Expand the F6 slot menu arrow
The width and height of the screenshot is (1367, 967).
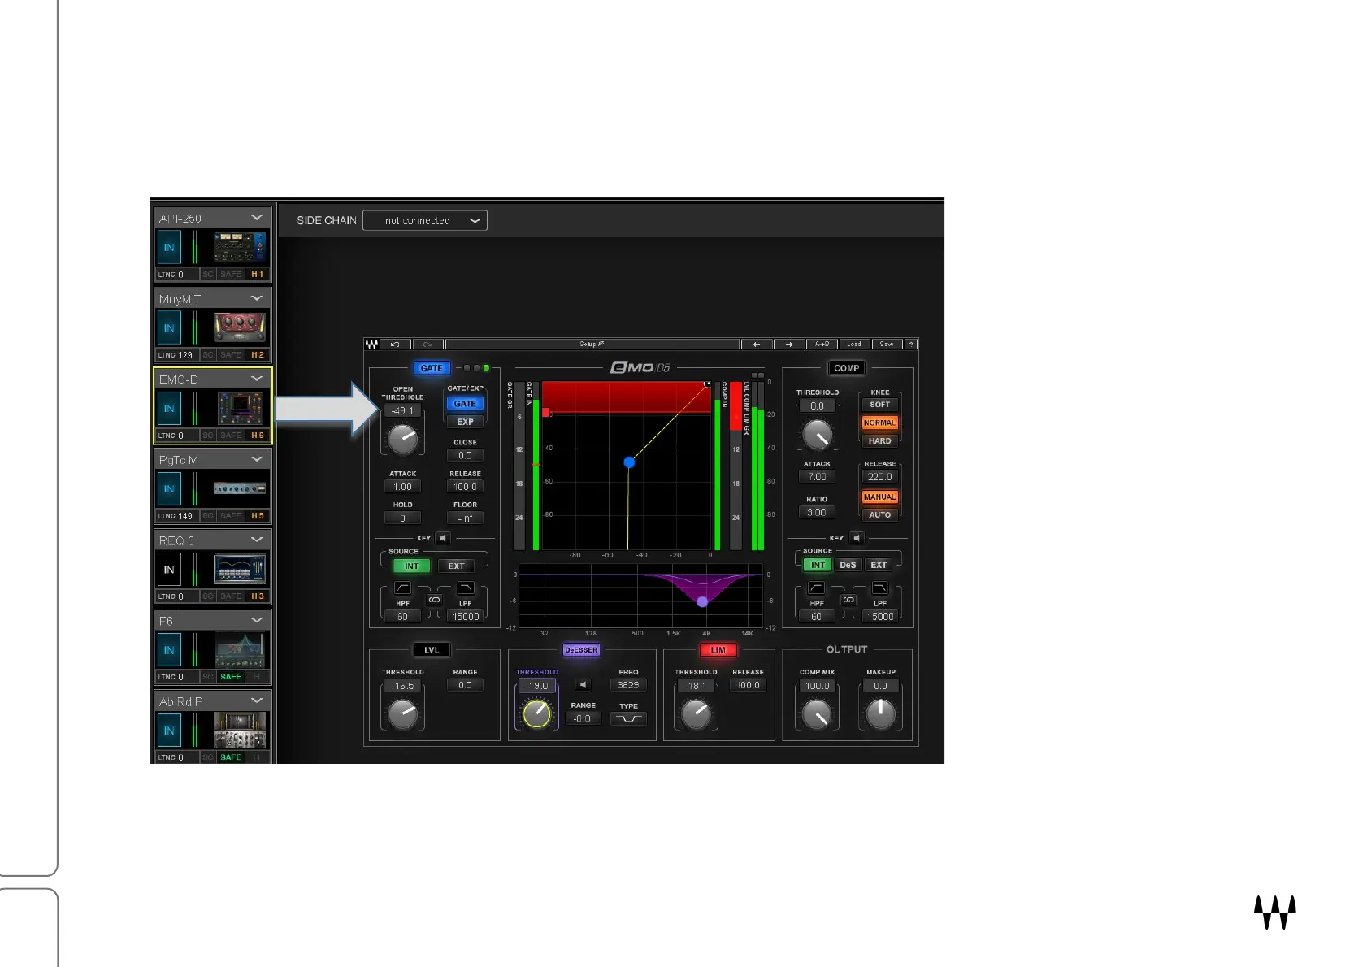point(257,620)
